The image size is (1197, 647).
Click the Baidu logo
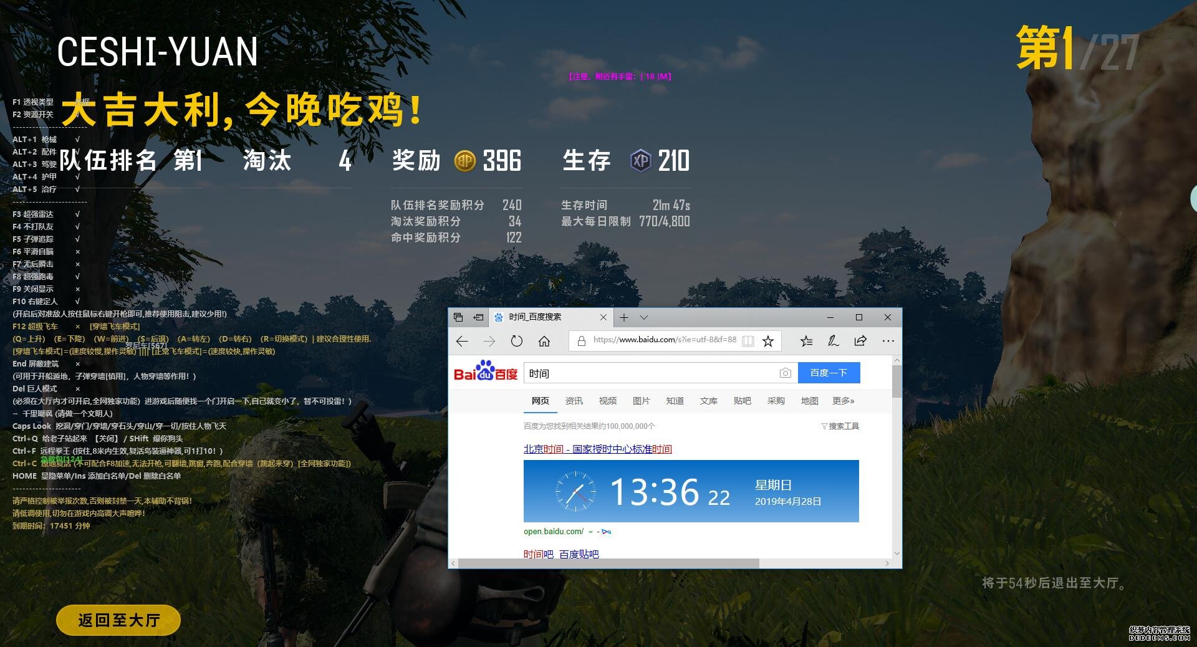pyautogui.click(x=486, y=370)
